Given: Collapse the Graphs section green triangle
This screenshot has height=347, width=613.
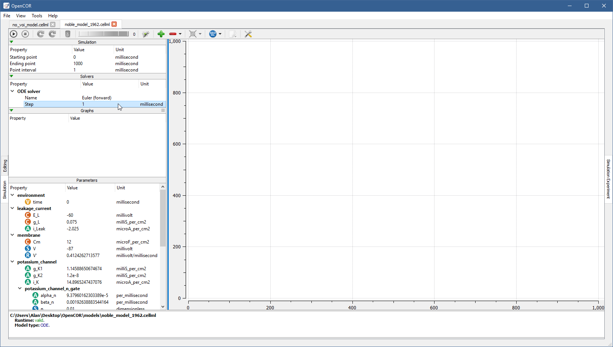Looking at the screenshot, I should 11,111.
